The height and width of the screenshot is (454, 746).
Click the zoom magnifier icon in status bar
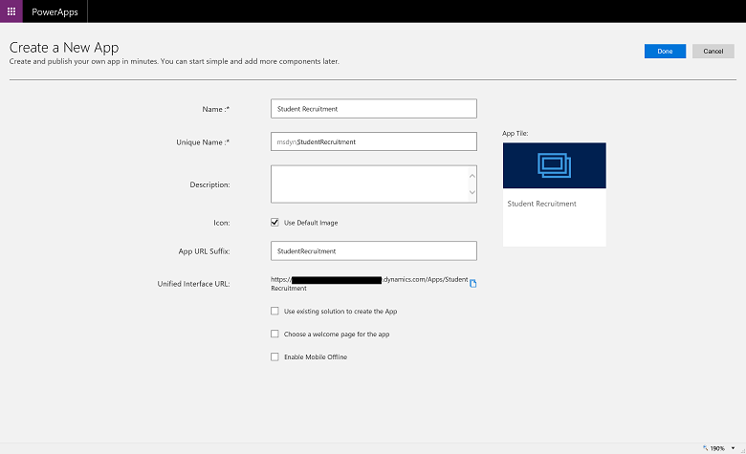coord(704,447)
